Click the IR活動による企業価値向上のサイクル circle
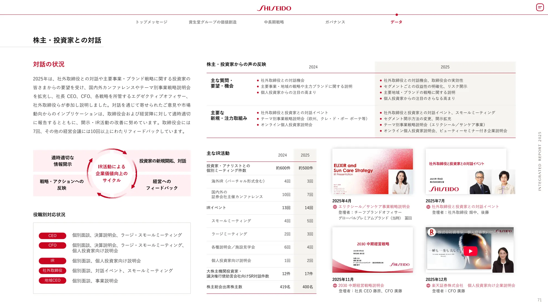Image resolution: width=548 pixels, height=308 pixels. coord(112,173)
